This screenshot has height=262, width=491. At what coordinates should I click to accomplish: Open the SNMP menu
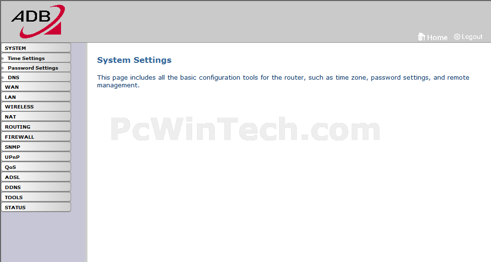(36, 147)
